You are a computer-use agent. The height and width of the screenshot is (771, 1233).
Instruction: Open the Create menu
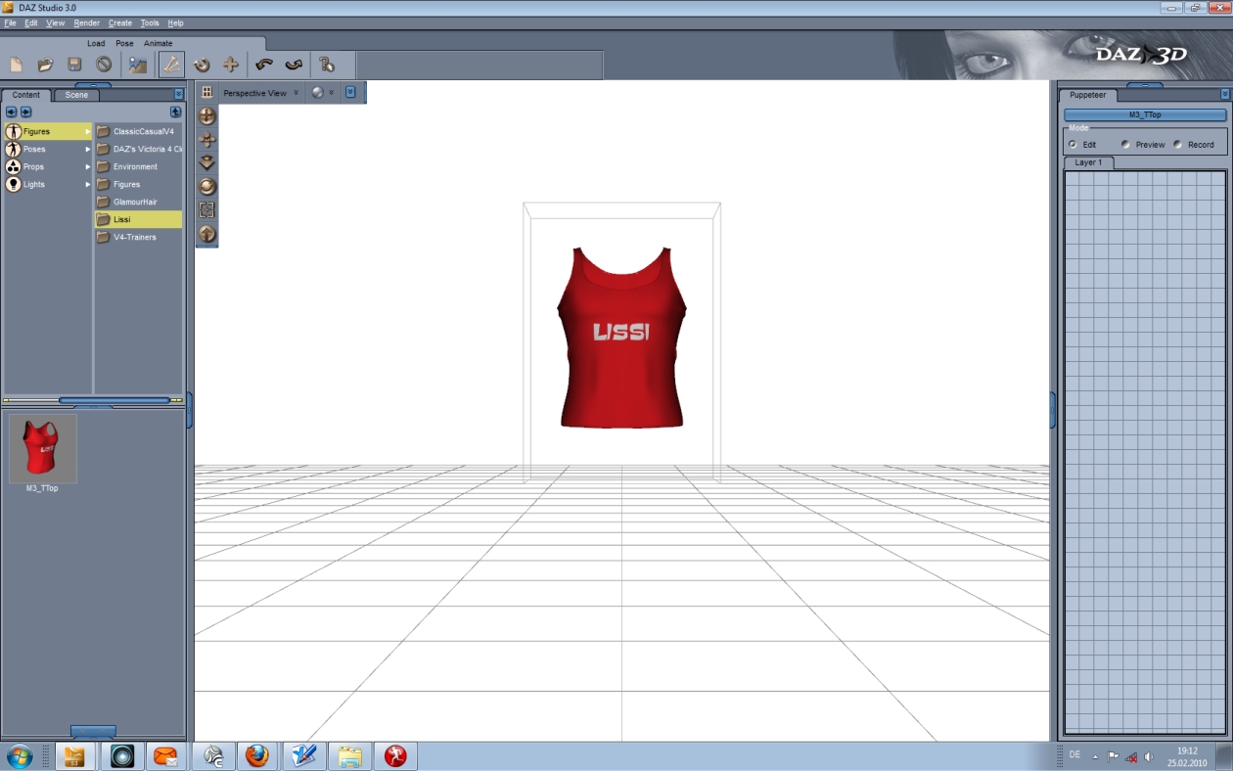coord(120,23)
